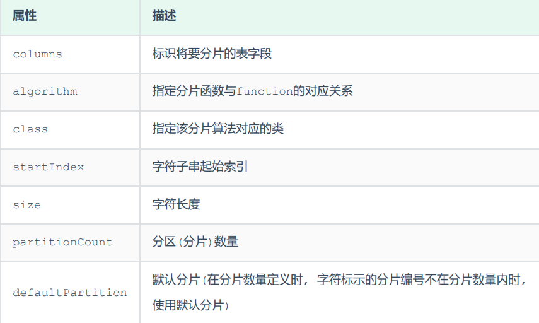Click the text 指定该分片算法对应的类
The width and height of the screenshot is (539, 323).
(218, 129)
